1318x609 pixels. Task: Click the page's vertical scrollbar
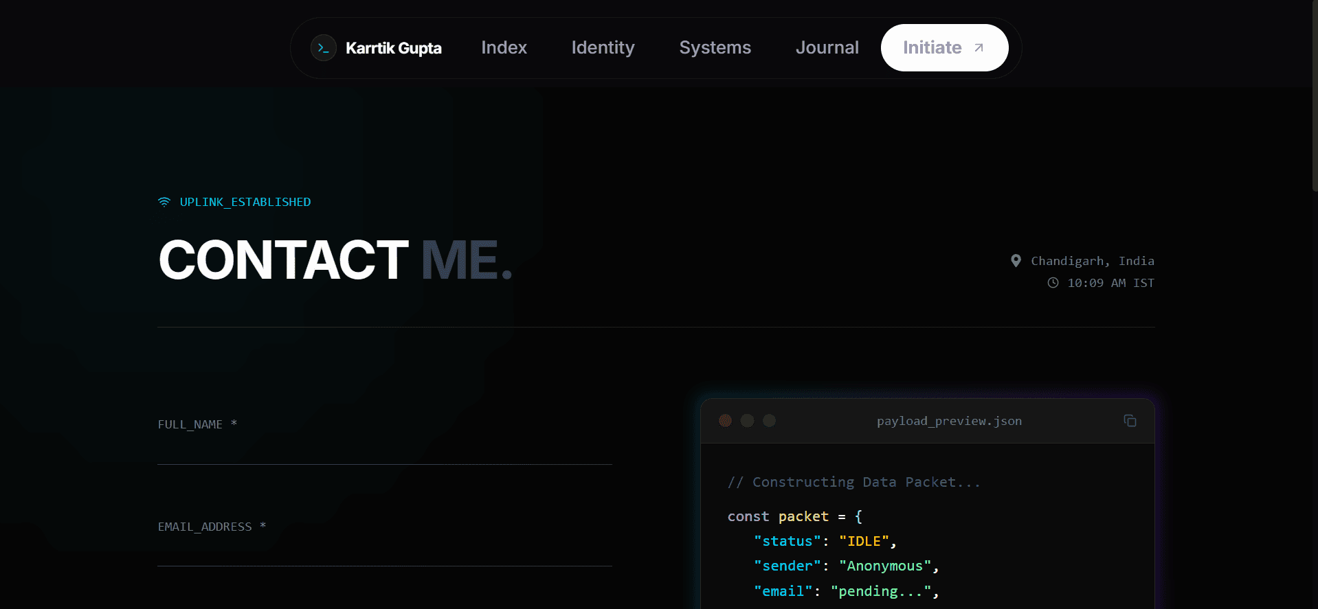[x=1315, y=96]
